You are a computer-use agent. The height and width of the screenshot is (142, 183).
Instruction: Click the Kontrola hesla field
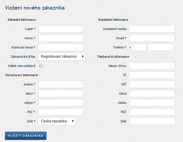(61, 47)
